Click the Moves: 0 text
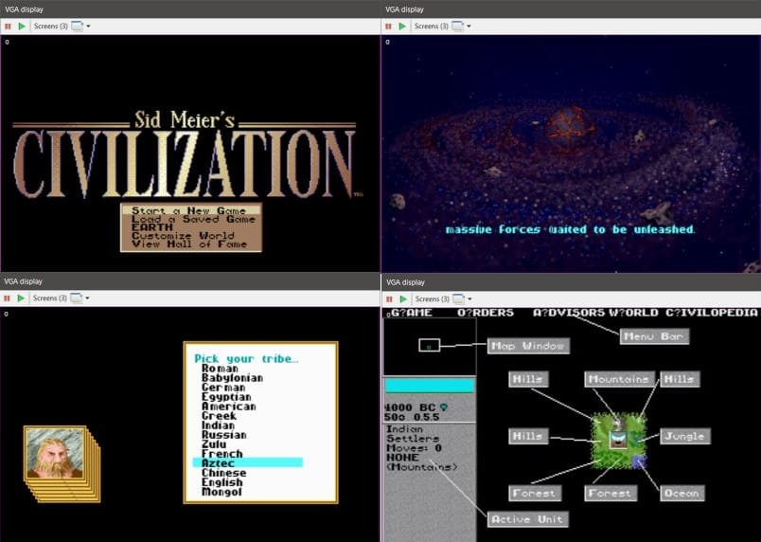The image size is (761, 542). [x=414, y=448]
